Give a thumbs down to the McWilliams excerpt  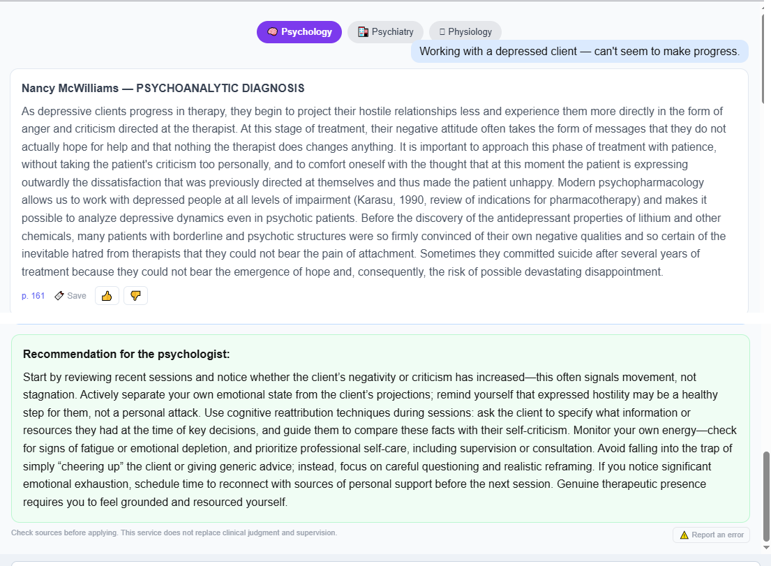[136, 296]
